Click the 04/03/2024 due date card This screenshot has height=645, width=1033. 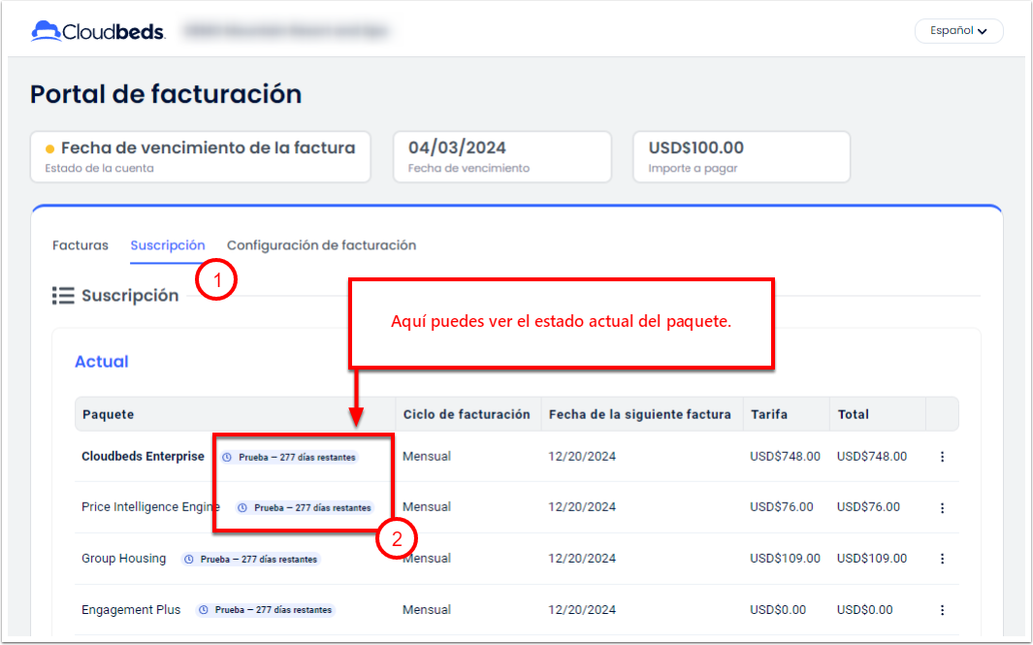pyautogui.click(x=501, y=157)
